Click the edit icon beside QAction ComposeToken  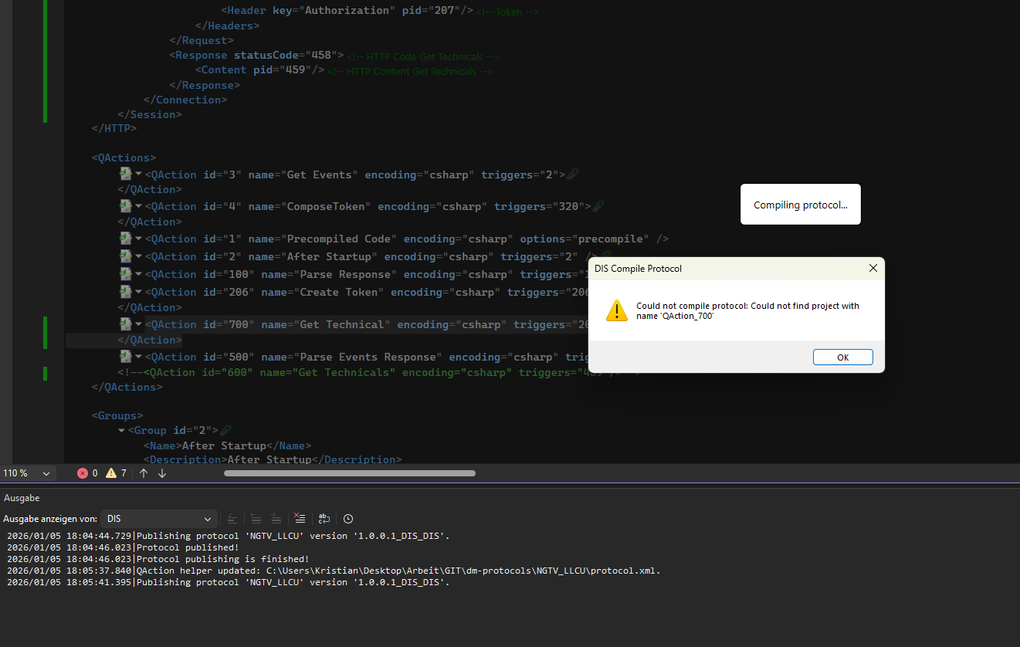tap(126, 206)
